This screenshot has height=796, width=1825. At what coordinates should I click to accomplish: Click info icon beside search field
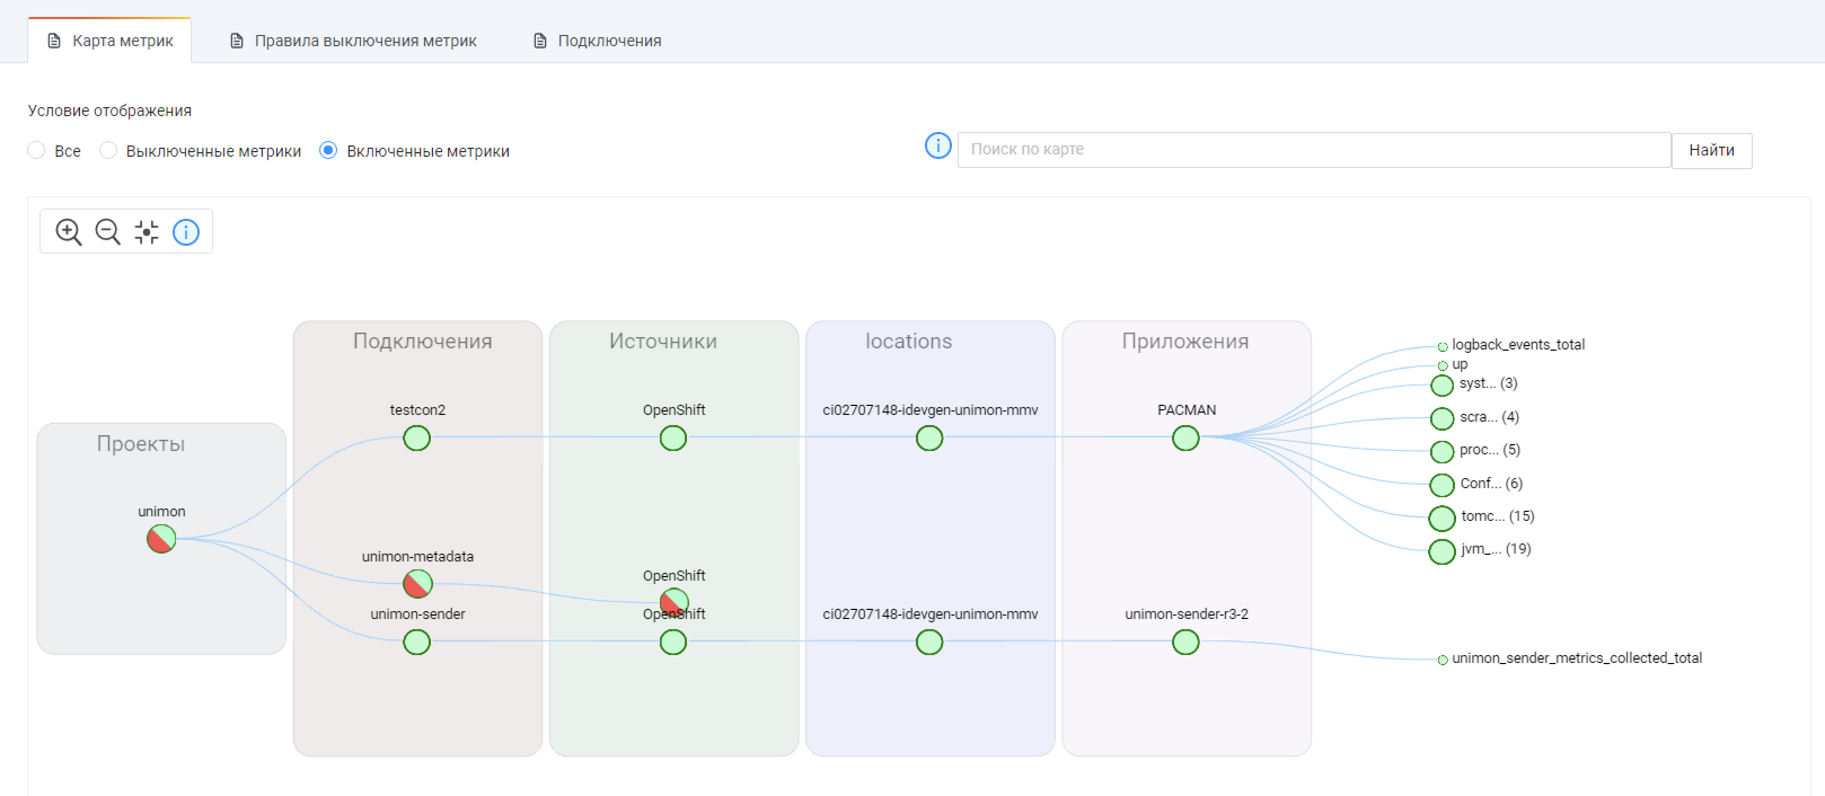(x=937, y=146)
